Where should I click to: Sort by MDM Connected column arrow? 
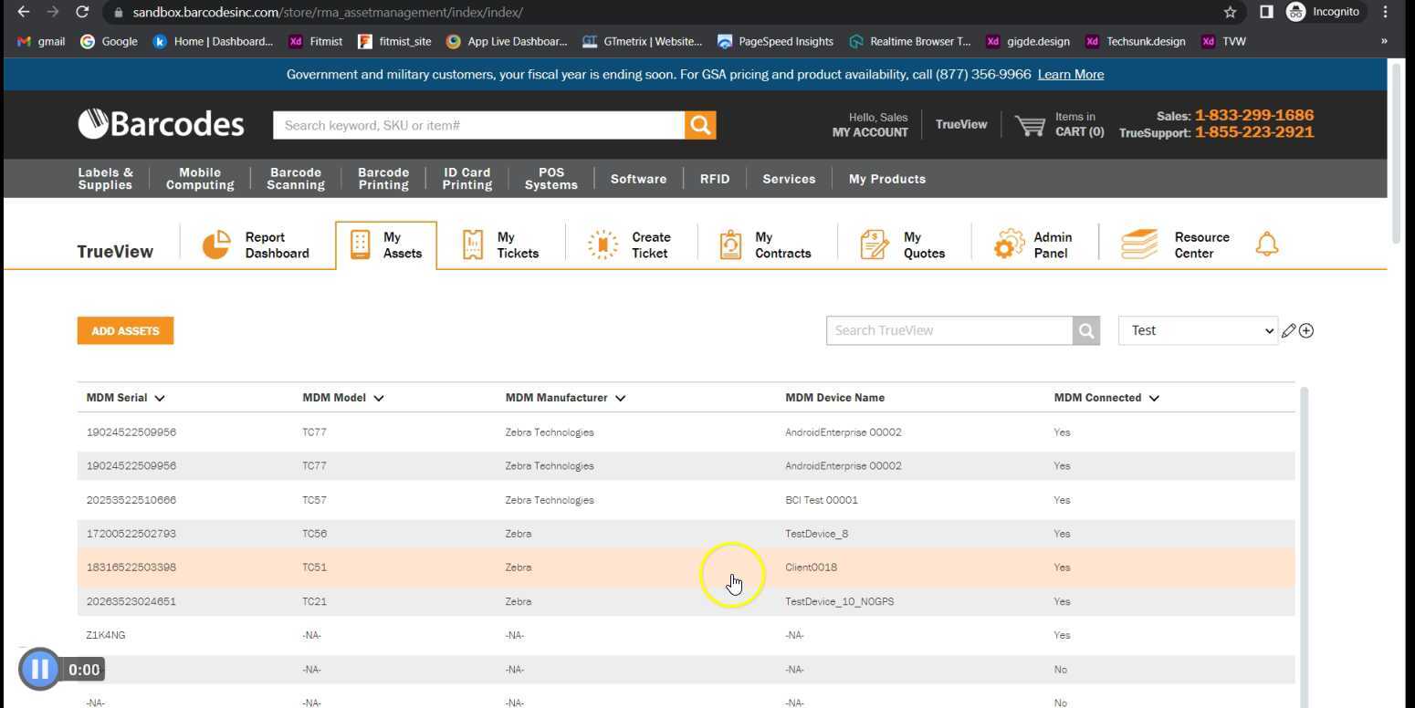[1154, 399]
